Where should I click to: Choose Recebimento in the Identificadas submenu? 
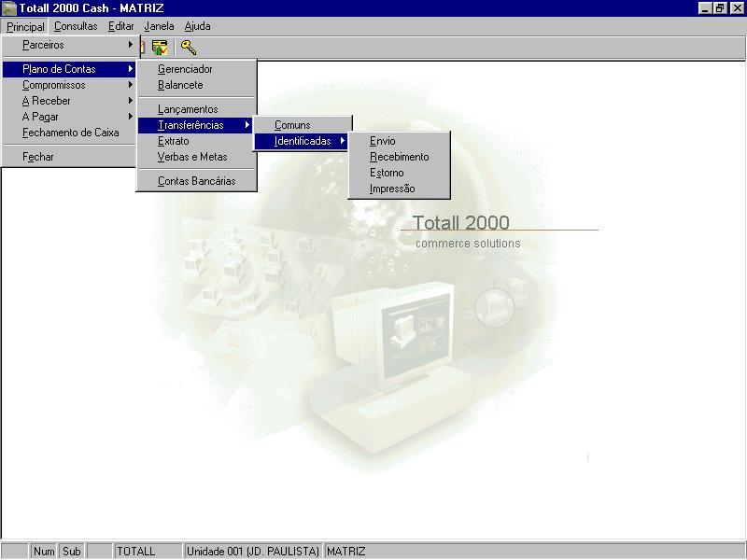click(x=400, y=157)
